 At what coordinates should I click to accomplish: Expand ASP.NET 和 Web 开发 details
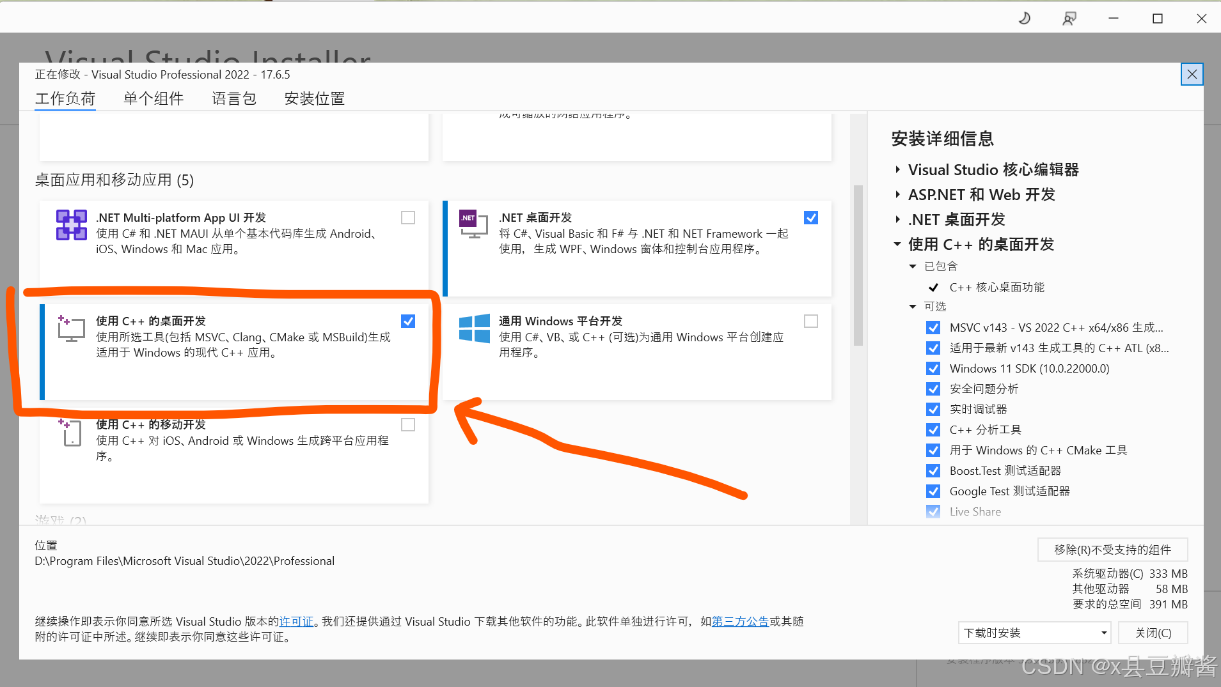[x=897, y=195]
